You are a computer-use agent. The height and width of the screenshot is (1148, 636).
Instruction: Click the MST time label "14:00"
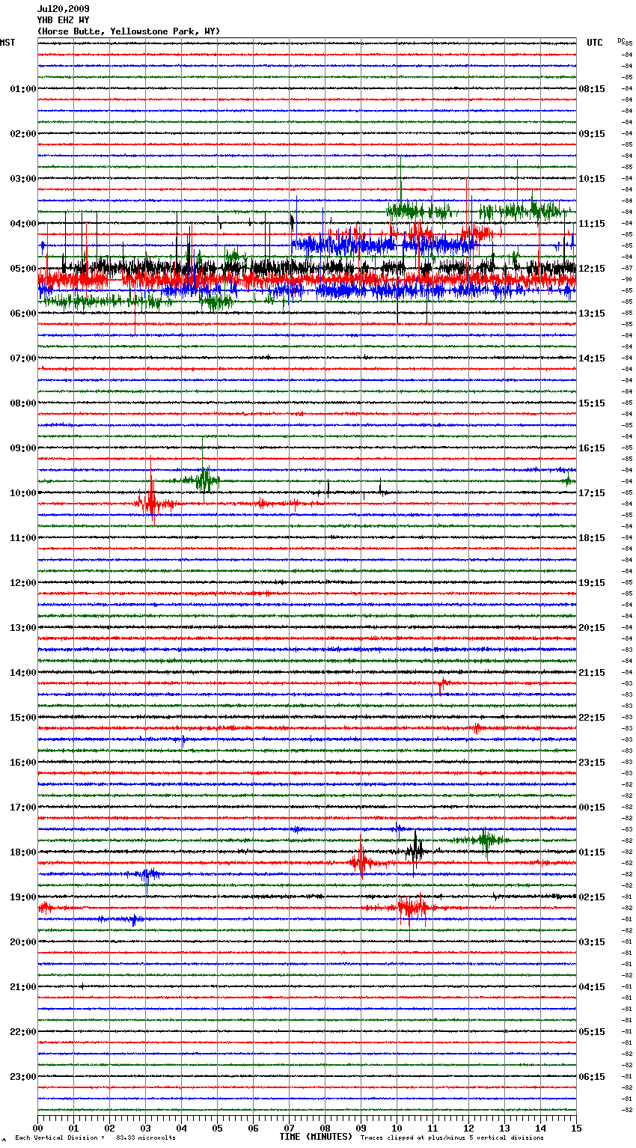(23, 673)
